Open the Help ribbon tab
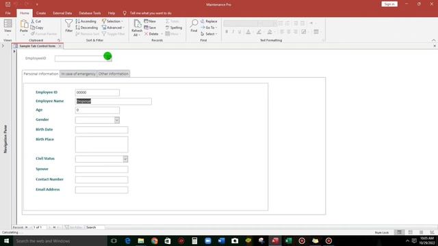 tap(112, 13)
